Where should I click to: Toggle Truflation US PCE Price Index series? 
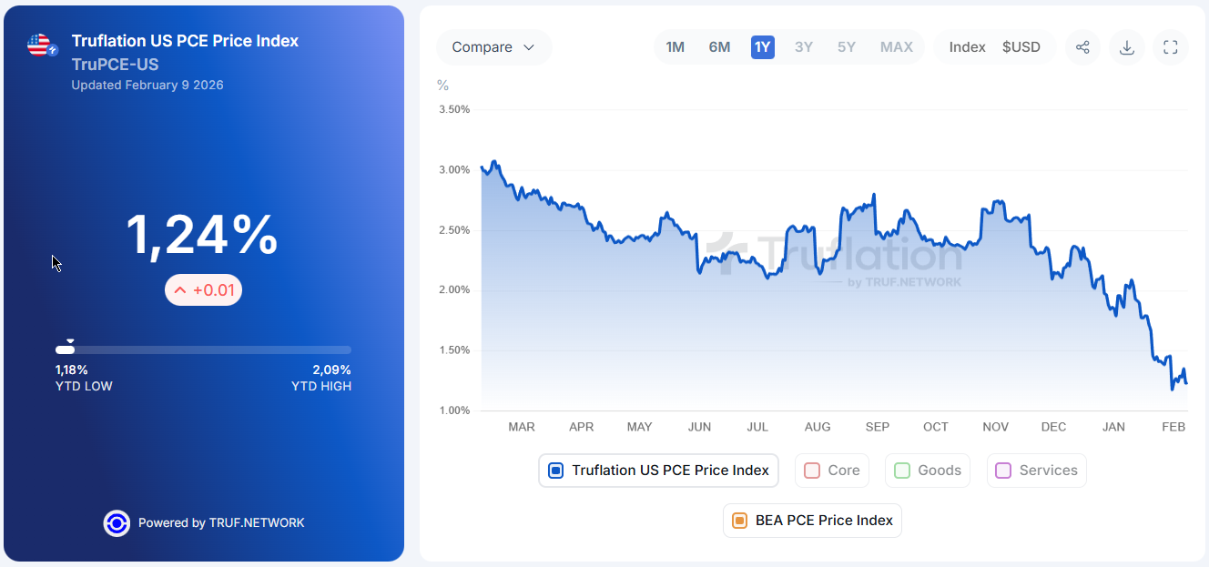point(658,471)
